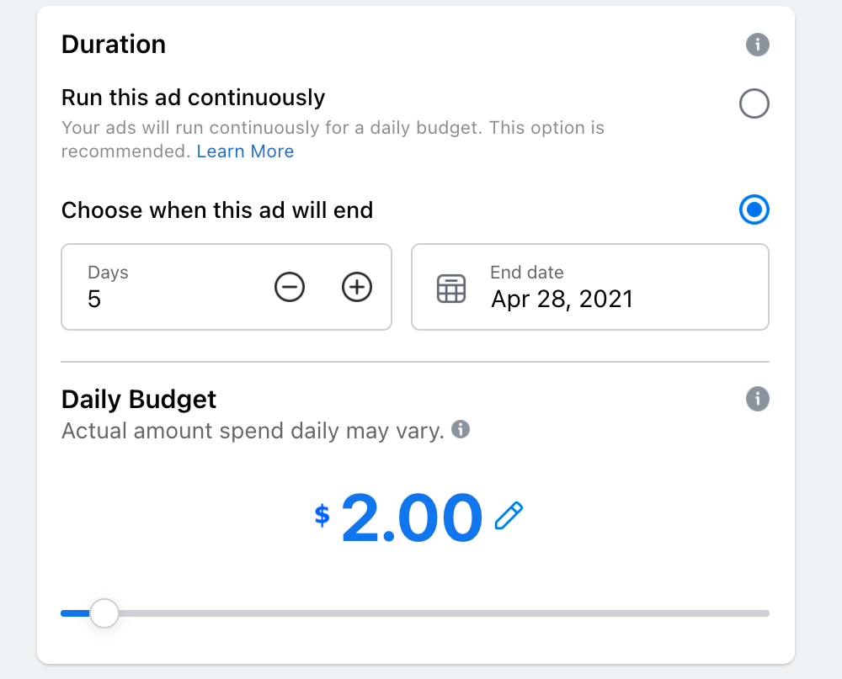Click the 'Duration' section heading
842x679 pixels.
114,45
